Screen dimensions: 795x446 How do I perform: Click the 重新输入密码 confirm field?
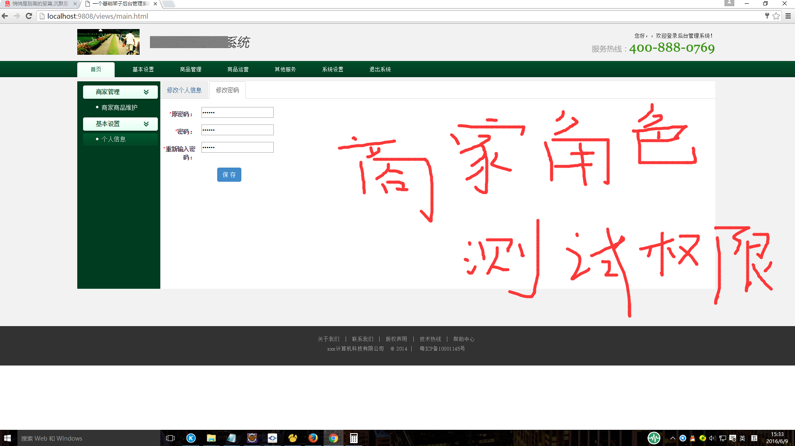tap(238, 147)
